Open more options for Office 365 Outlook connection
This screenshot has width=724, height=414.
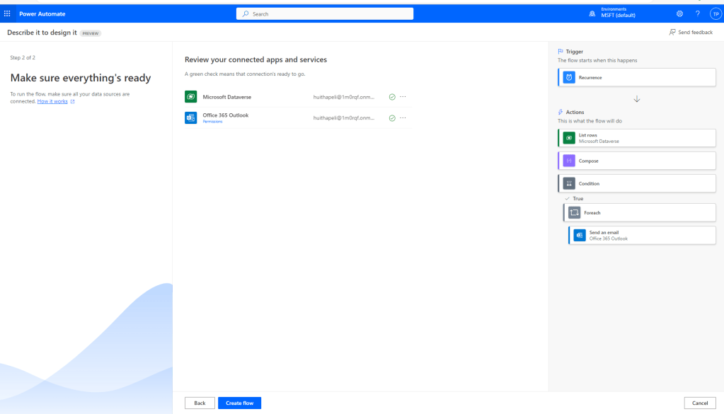click(403, 117)
